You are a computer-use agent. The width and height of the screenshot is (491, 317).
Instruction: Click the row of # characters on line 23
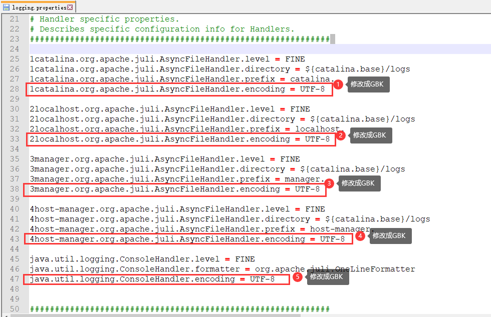click(x=180, y=39)
